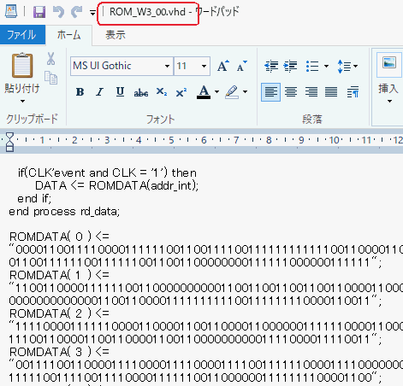
Task: Grow font size with large A icon
Action: pyautogui.click(x=223, y=66)
